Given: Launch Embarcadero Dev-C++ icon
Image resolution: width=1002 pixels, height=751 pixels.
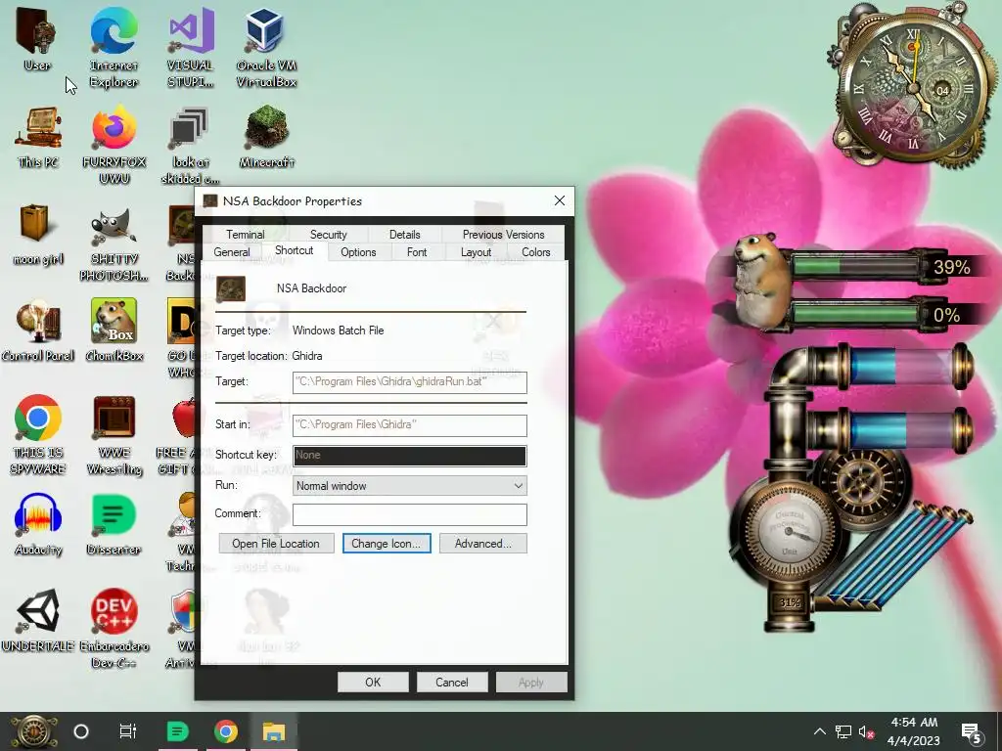Looking at the screenshot, I should (x=114, y=629).
